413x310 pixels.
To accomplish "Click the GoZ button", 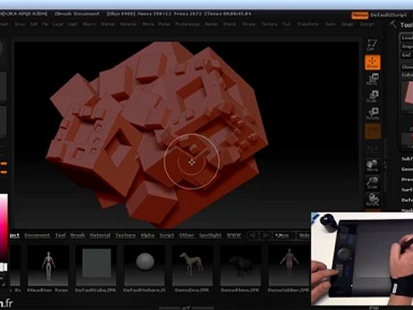I will 407,55.
